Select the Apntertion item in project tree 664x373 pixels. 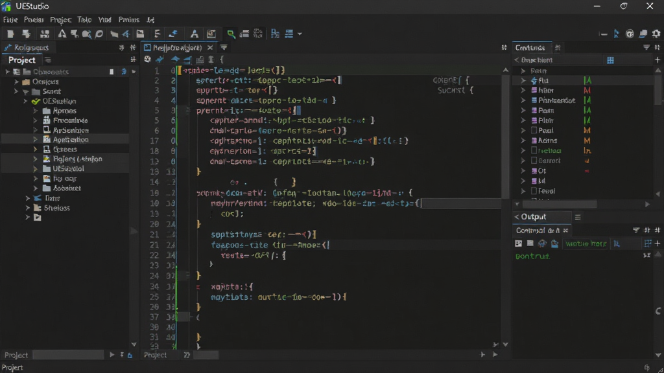[70, 139]
